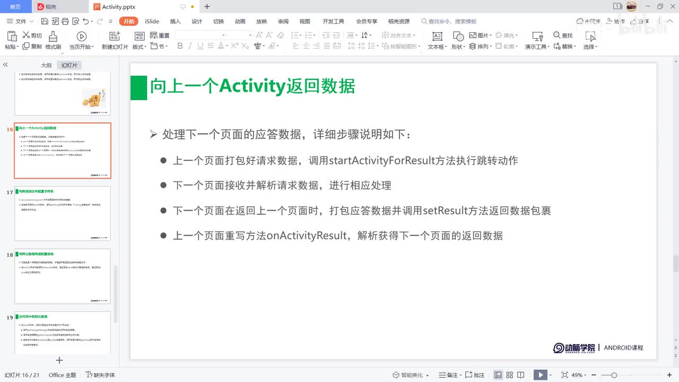Image resolution: width=679 pixels, height=382 pixels.
Task: Open the 插入 ribbon tab
Action: coord(175,21)
